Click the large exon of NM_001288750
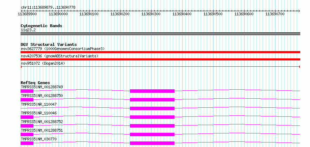310x147 pixels. pyautogui.click(x=152, y=100)
